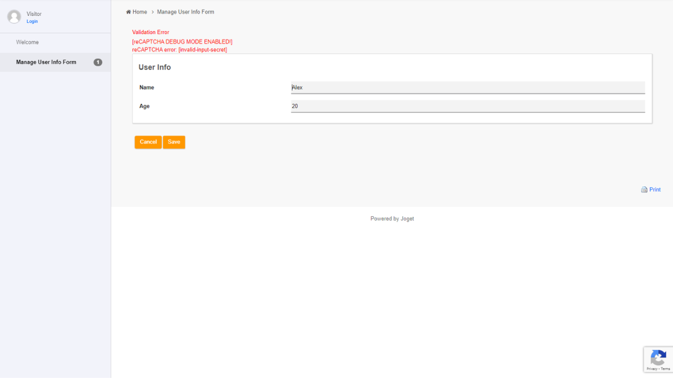This screenshot has width=673, height=378.
Task: Open reCAPTCHA Terms link
Action: 666,369
